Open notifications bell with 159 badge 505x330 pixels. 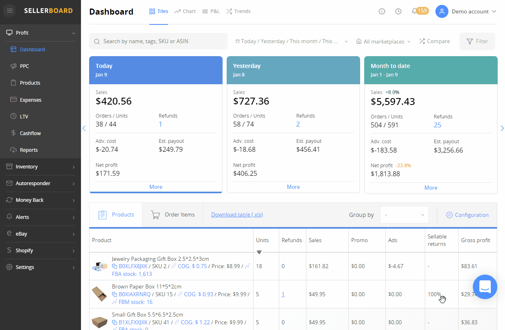coord(420,11)
